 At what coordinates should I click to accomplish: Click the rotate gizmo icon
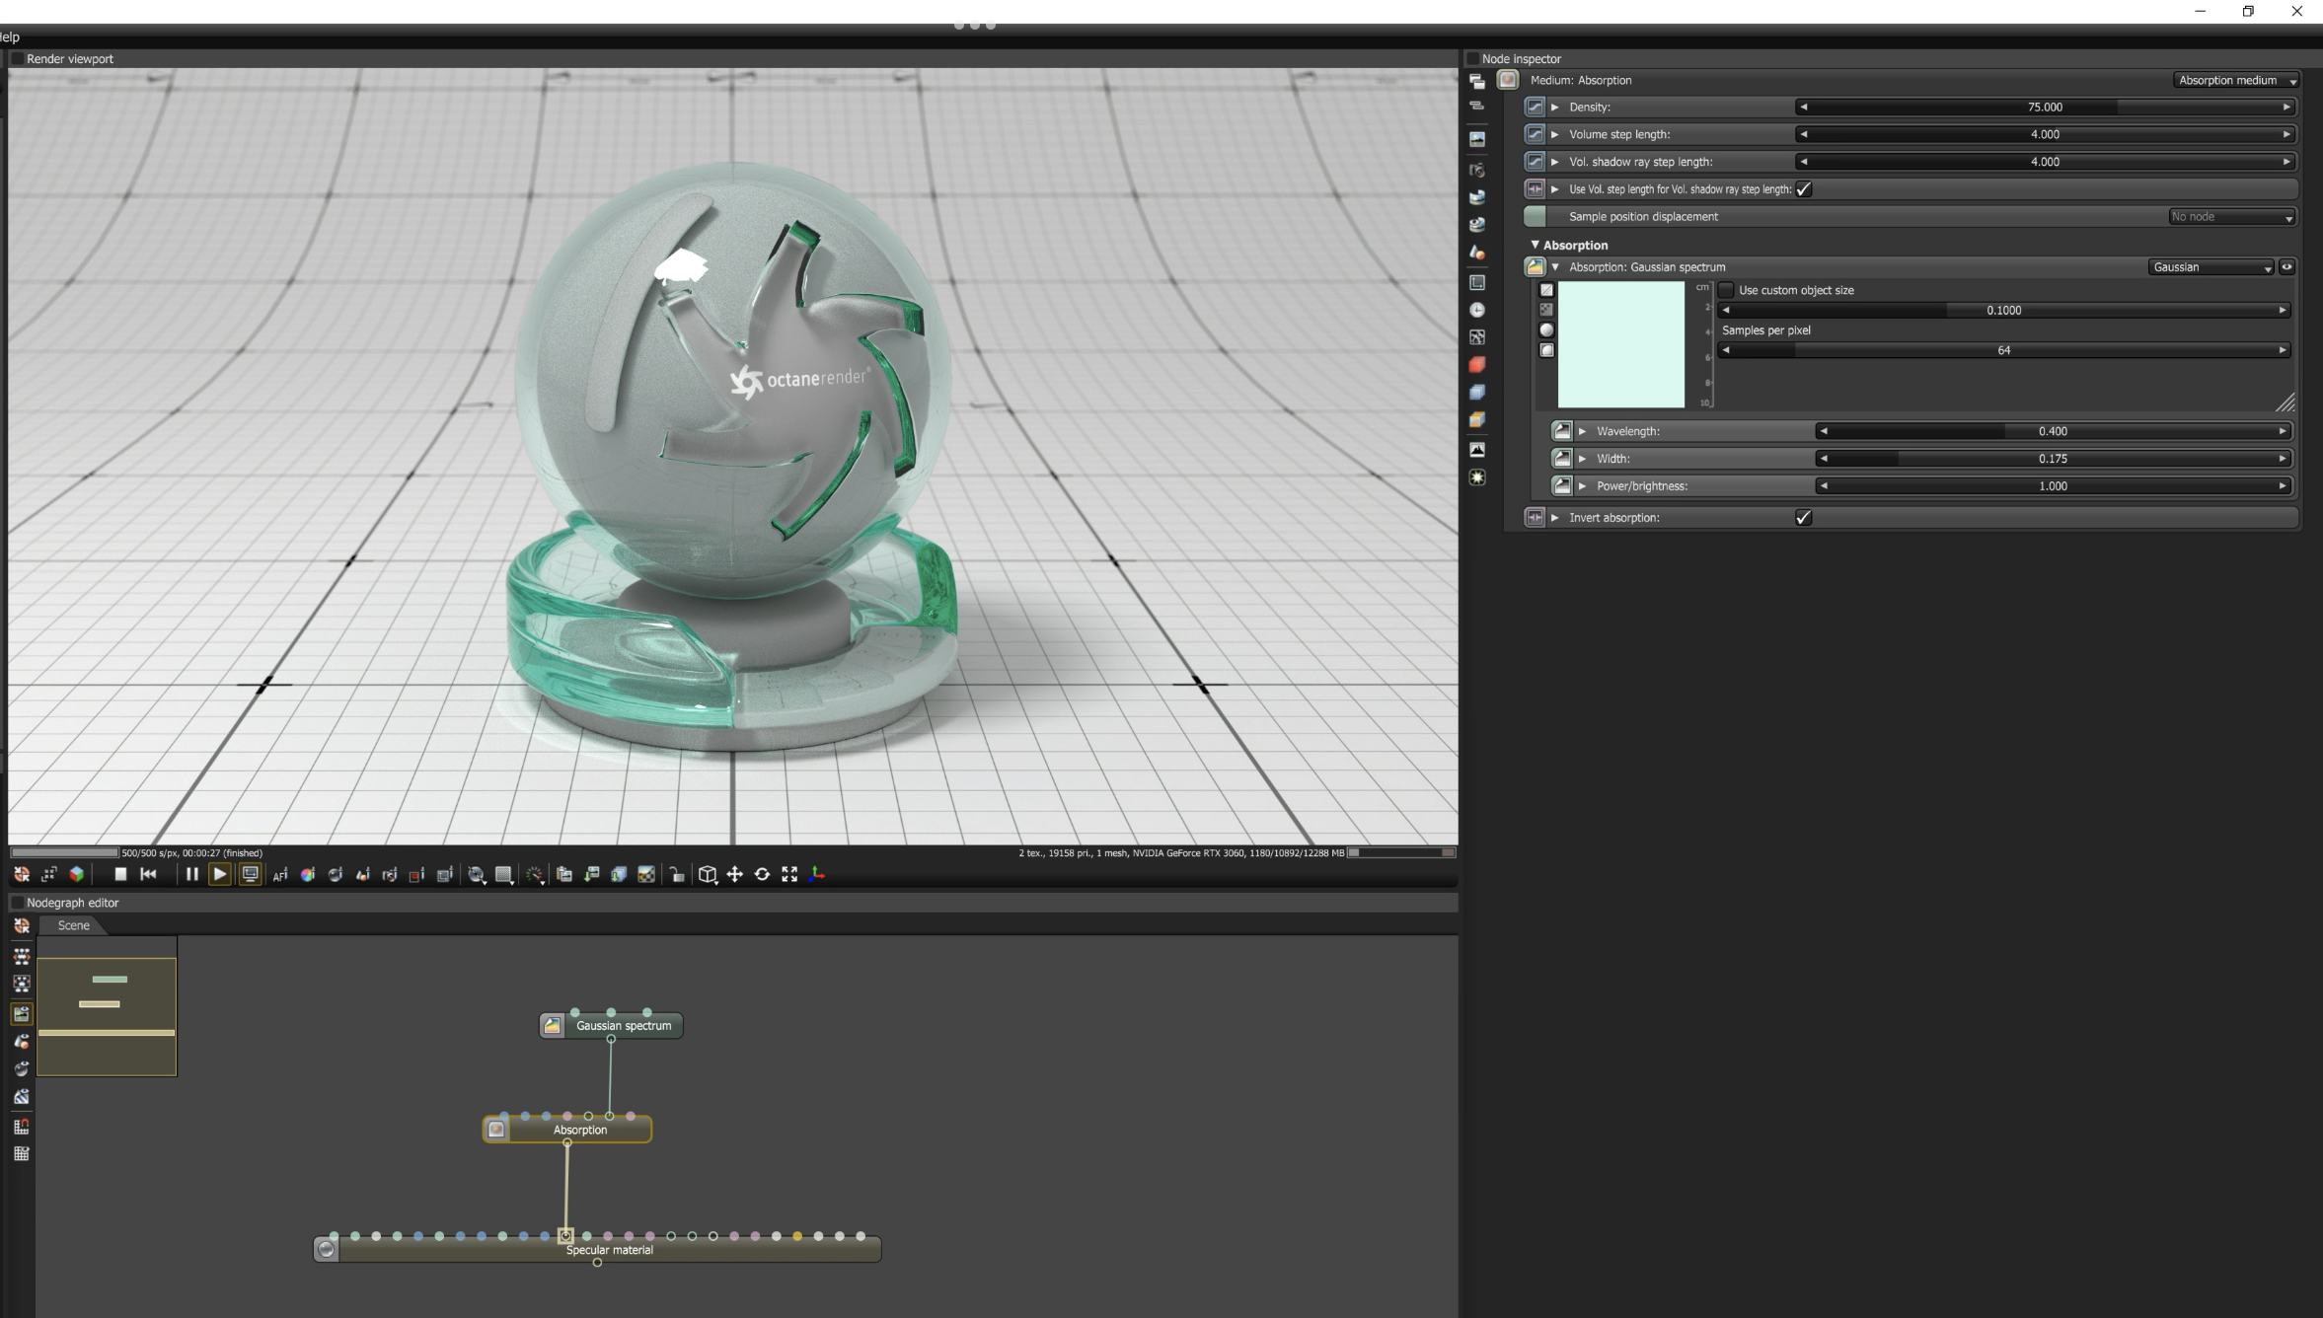coord(762,874)
